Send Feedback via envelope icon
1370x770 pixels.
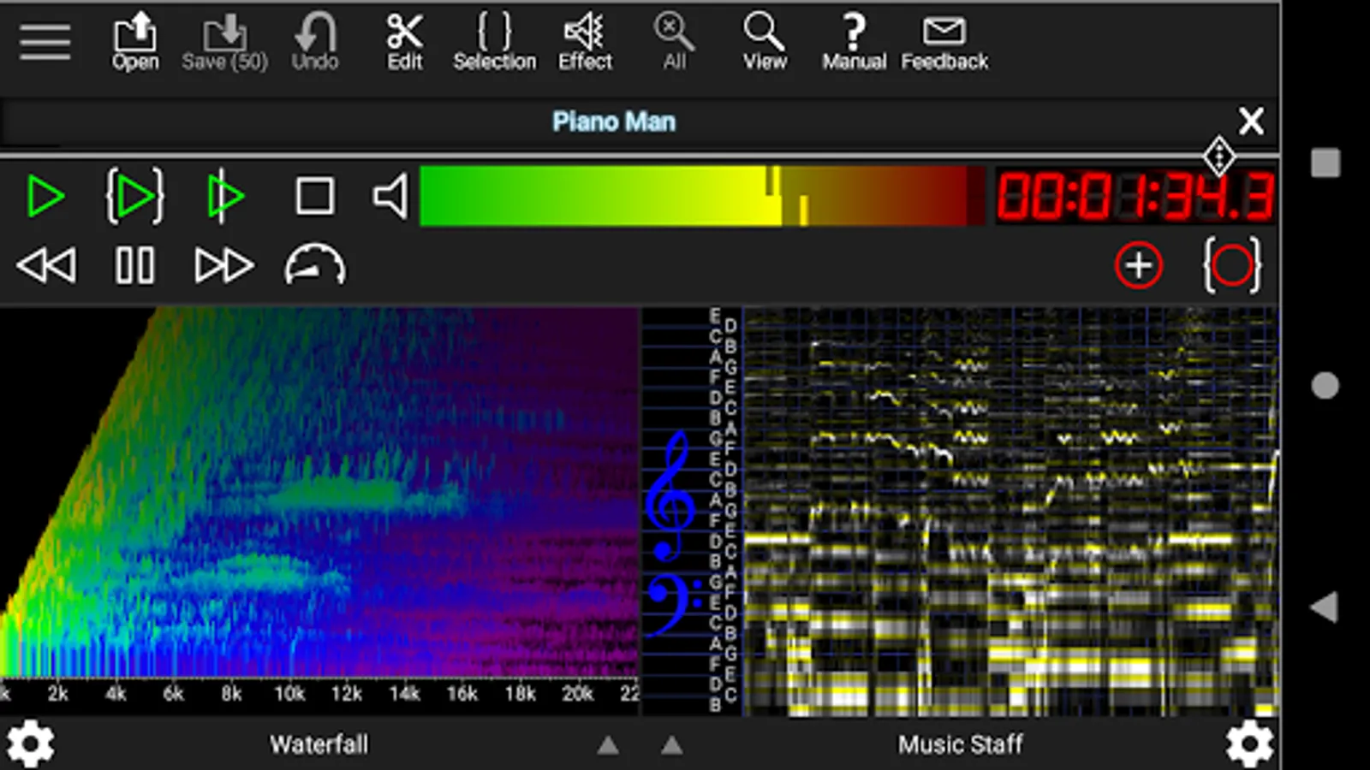point(944,42)
